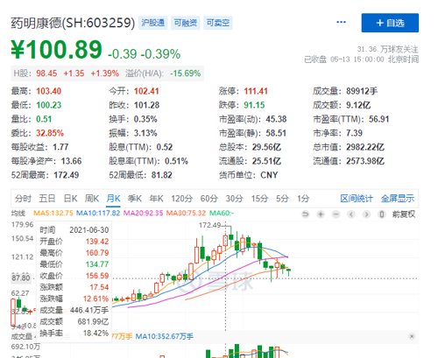The height and width of the screenshot is (358, 438).
Task: Open the 全屏显示 fullscreen link
Action: click(398, 199)
